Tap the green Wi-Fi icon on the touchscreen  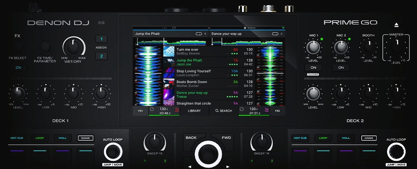[283, 28]
